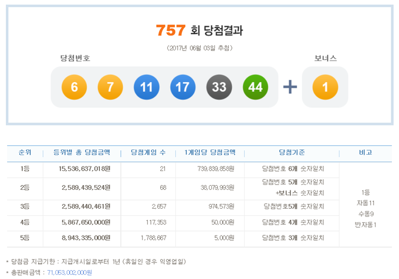This screenshot has width=399, height=279.
Task: Click the 당첨기준 column header
Action: point(293,152)
